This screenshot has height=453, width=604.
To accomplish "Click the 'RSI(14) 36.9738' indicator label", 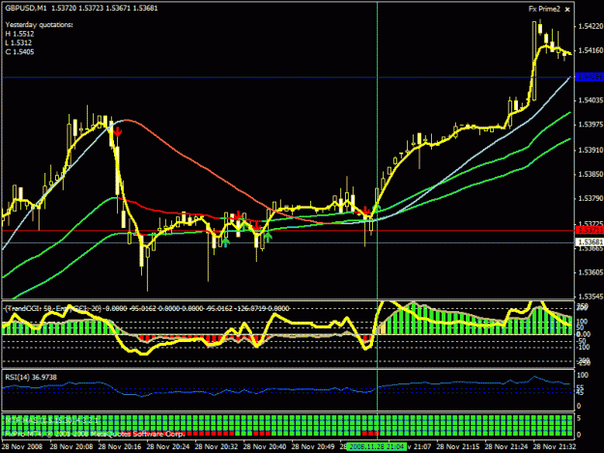I will (31, 378).
